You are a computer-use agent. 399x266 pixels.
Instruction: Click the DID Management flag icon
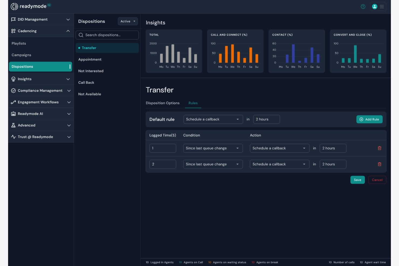pos(13,19)
